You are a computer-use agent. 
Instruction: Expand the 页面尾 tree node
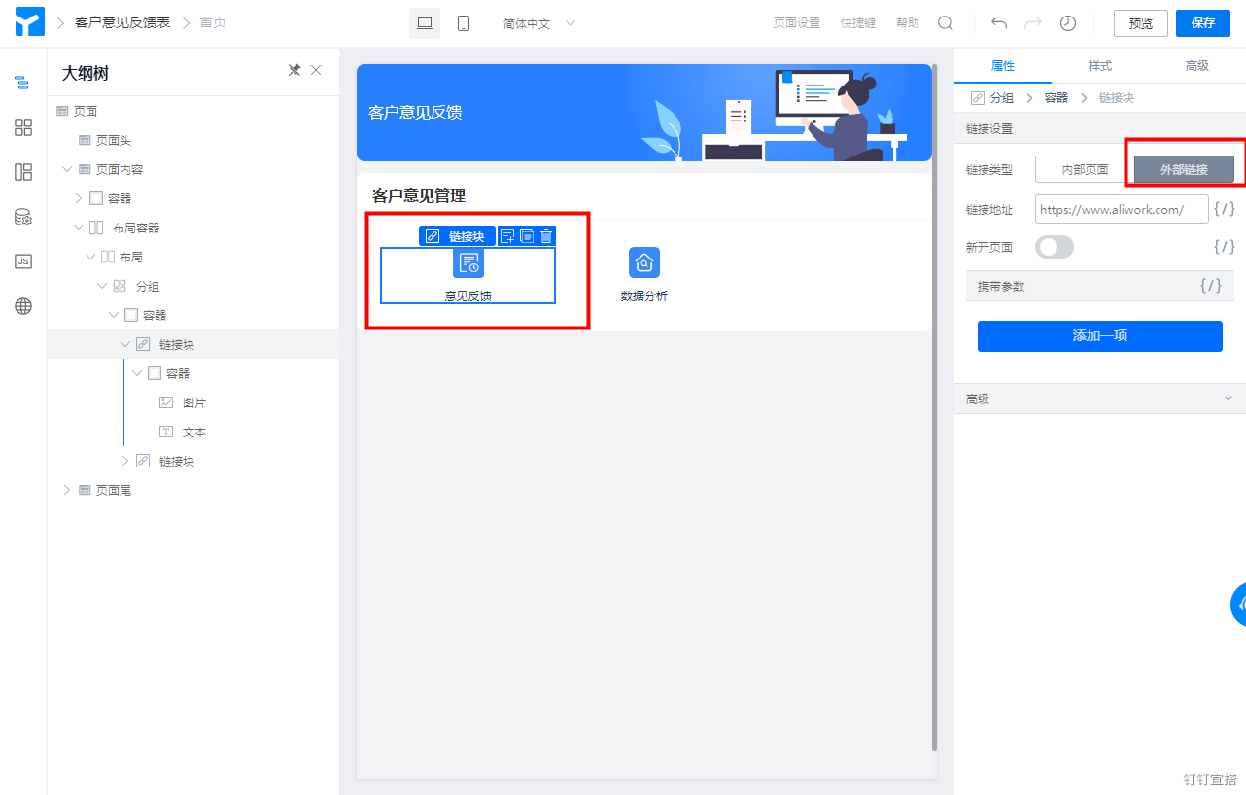point(67,490)
